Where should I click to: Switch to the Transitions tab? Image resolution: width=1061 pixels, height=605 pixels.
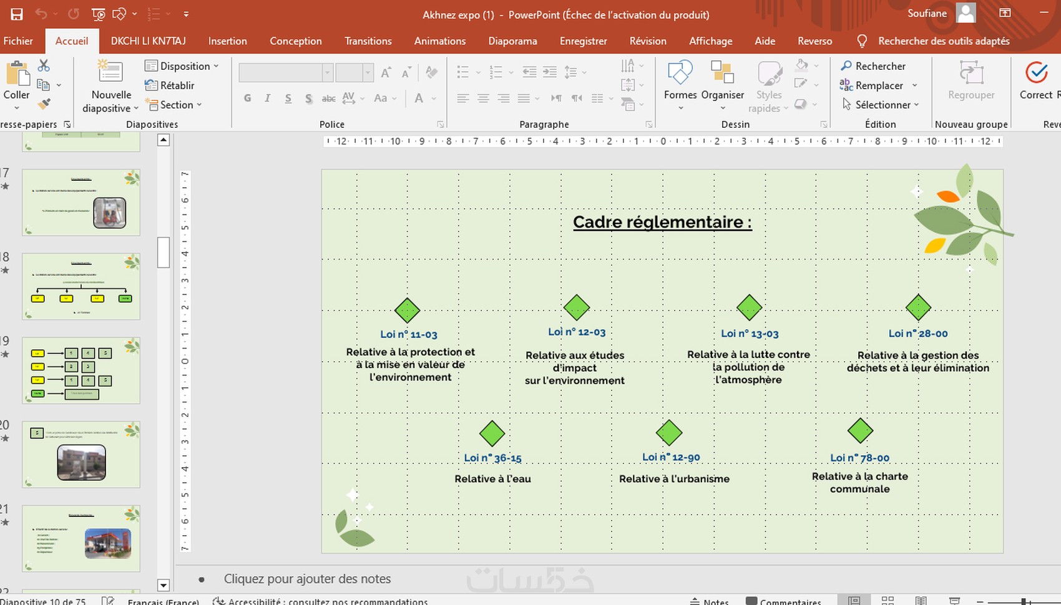pyautogui.click(x=368, y=41)
